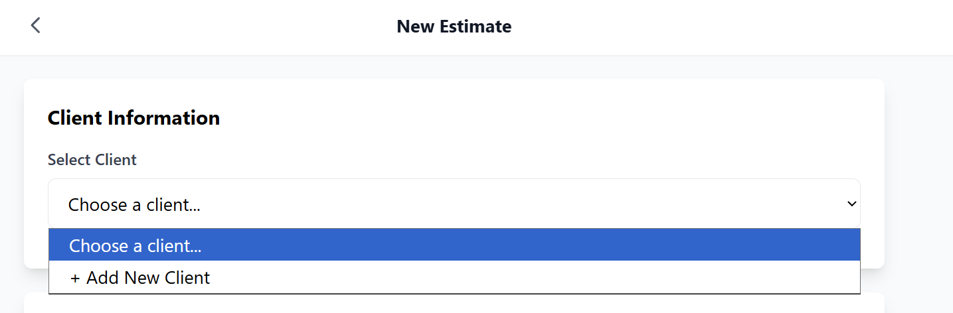
Task: Click the "Choose a client..." placeholder in the select box
Action: 134,205
